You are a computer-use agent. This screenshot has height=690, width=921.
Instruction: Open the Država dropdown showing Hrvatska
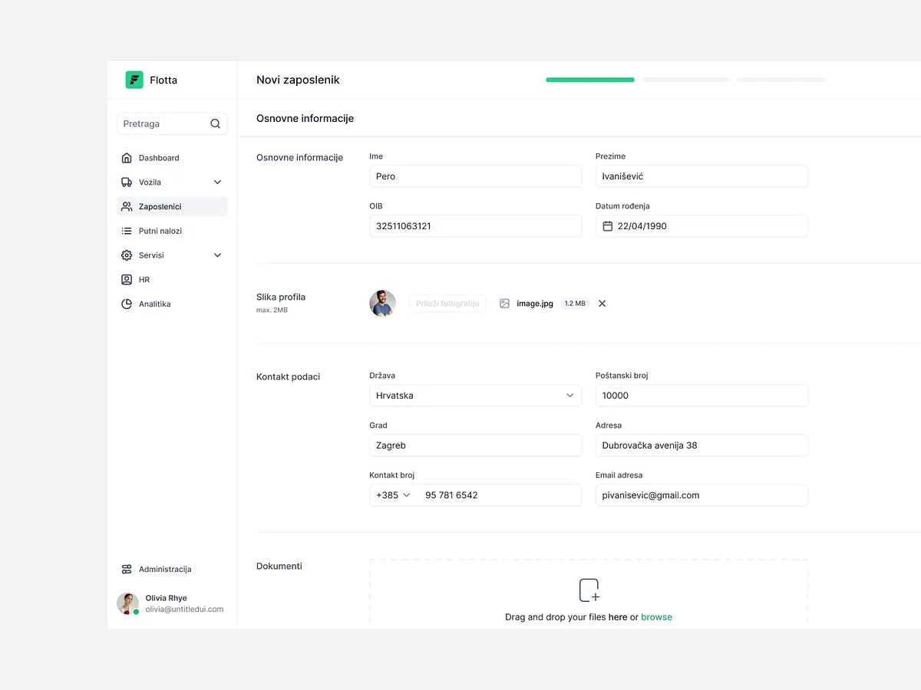point(570,395)
